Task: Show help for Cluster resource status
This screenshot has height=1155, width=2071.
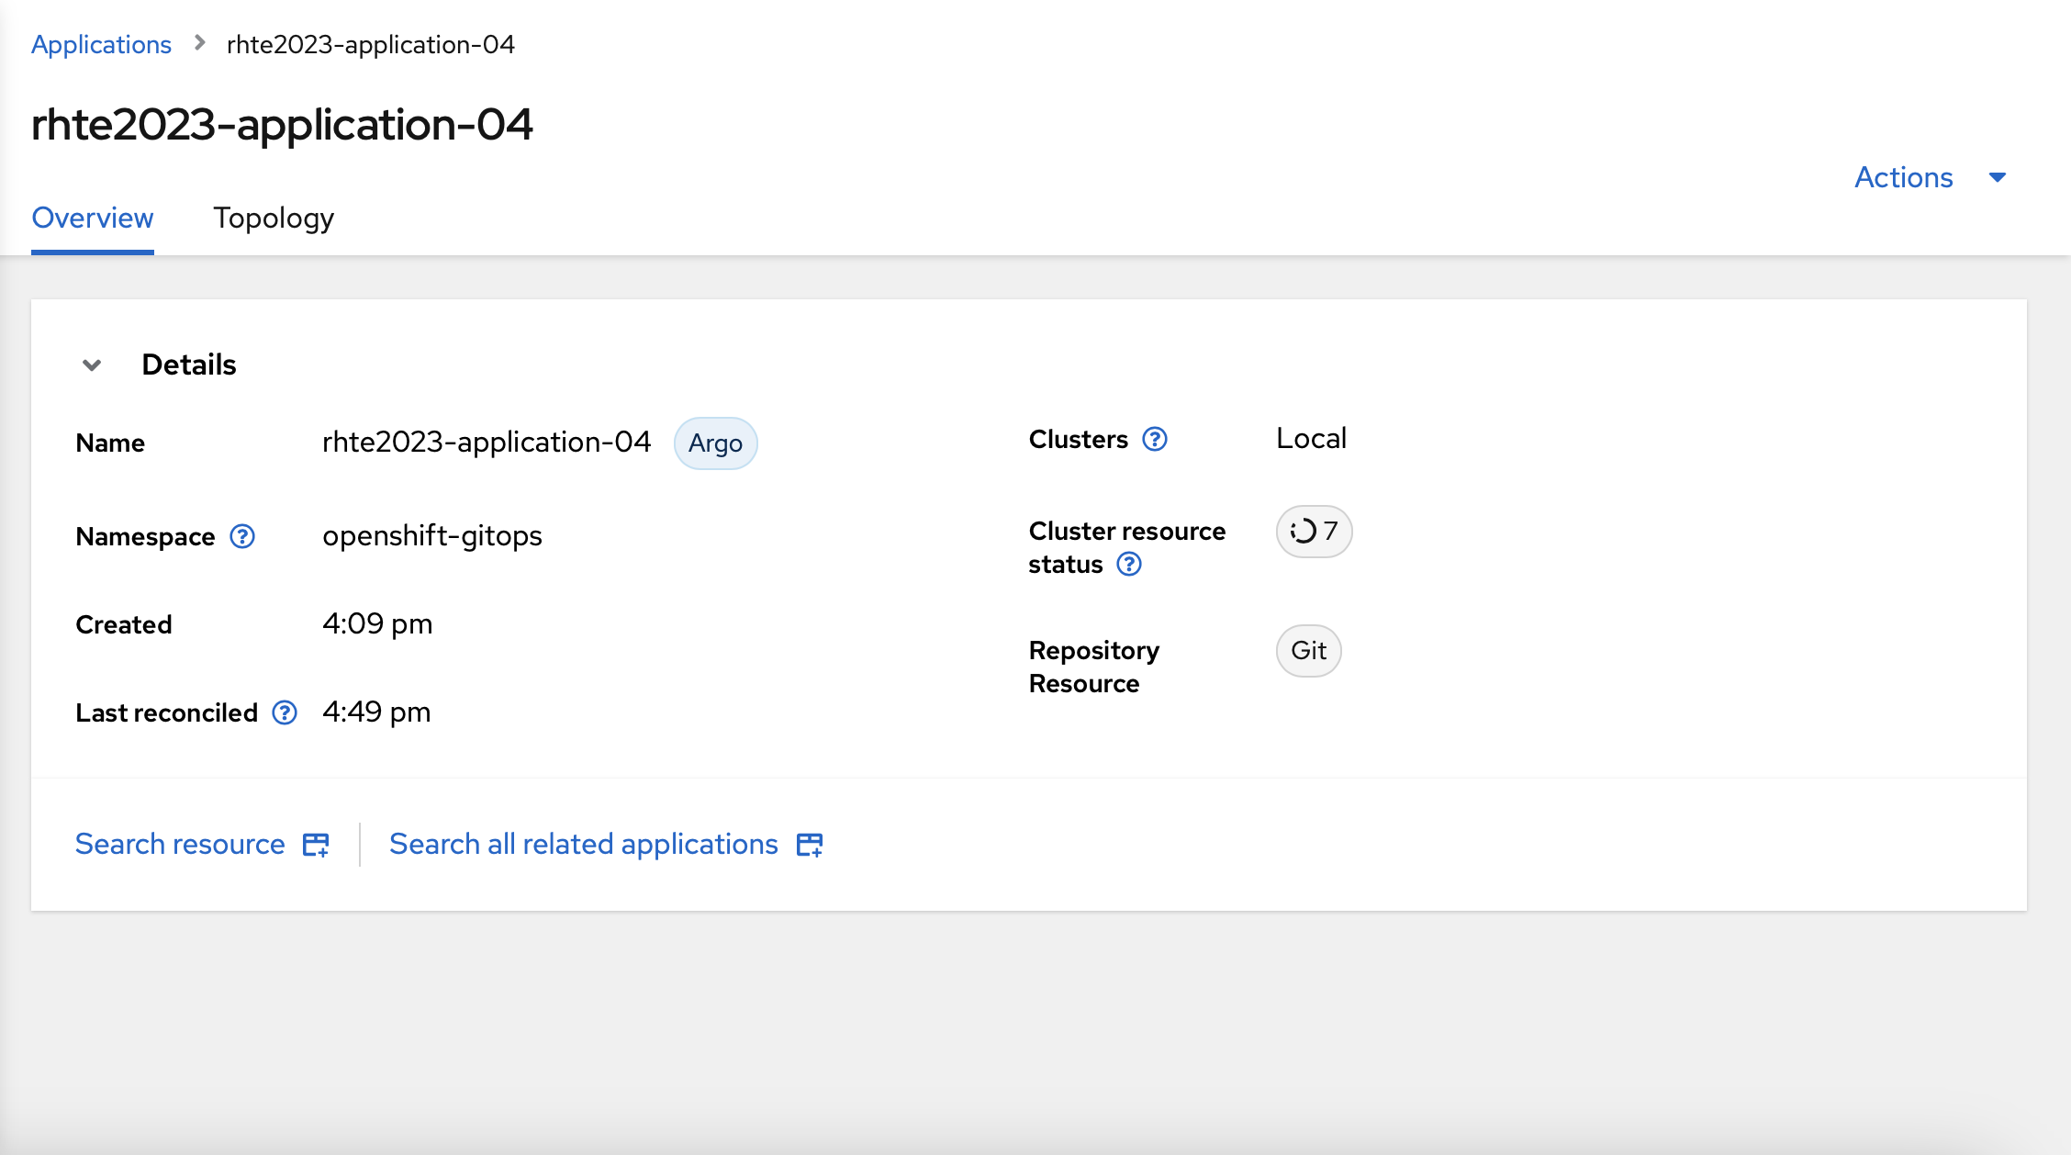Action: (x=1129, y=564)
